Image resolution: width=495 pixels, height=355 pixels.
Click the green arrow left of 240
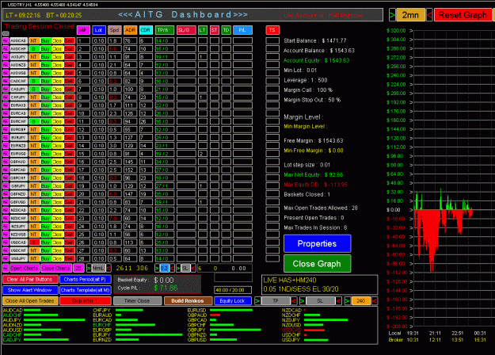tap(347, 300)
